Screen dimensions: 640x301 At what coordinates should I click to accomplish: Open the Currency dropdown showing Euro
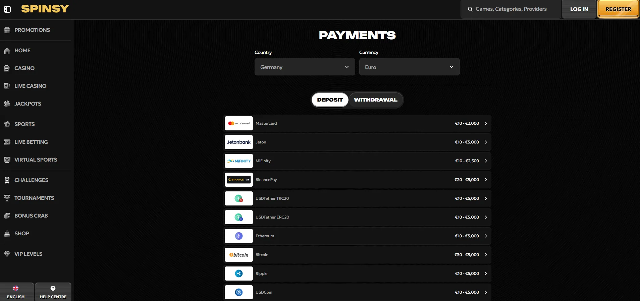pyautogui.click(x=410, y=67)
